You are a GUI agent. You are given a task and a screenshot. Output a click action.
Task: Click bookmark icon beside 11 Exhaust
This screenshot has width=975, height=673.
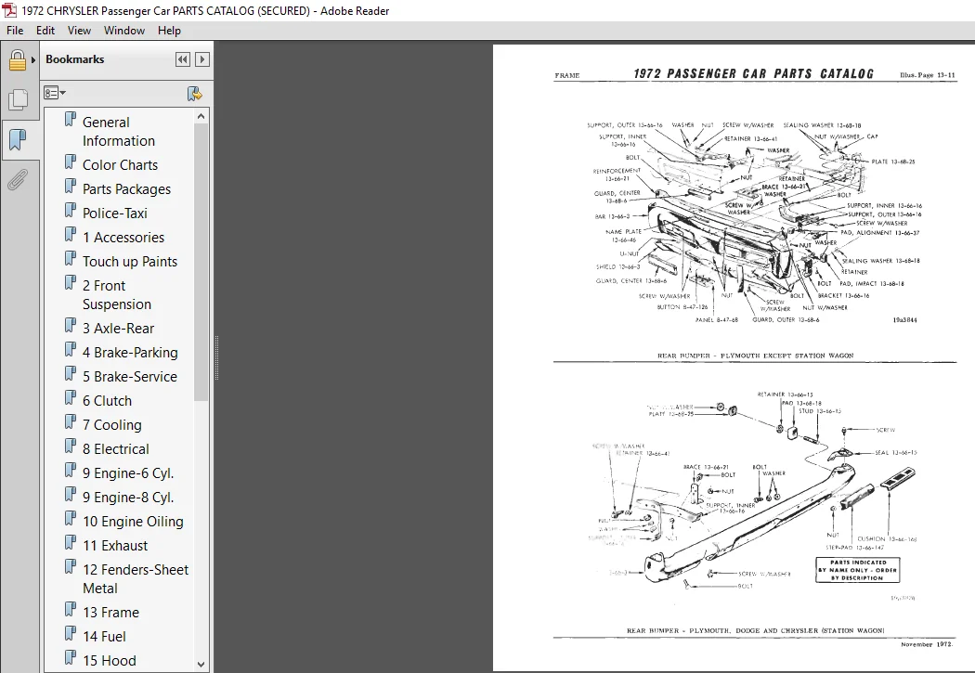tap(71, 544)
